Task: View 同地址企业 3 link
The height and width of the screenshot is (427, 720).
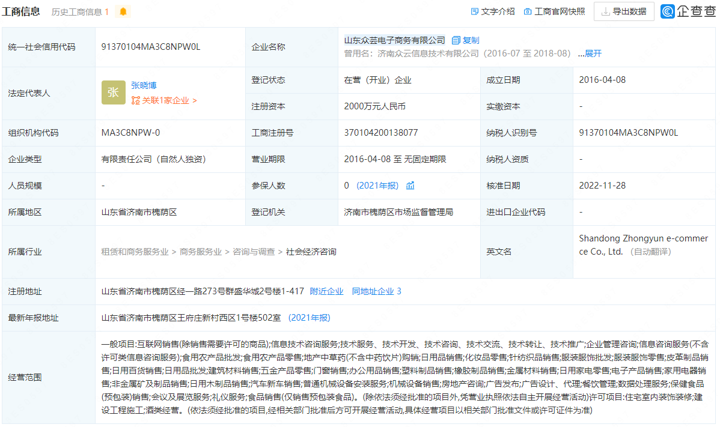Action: (x=376, y=291)
